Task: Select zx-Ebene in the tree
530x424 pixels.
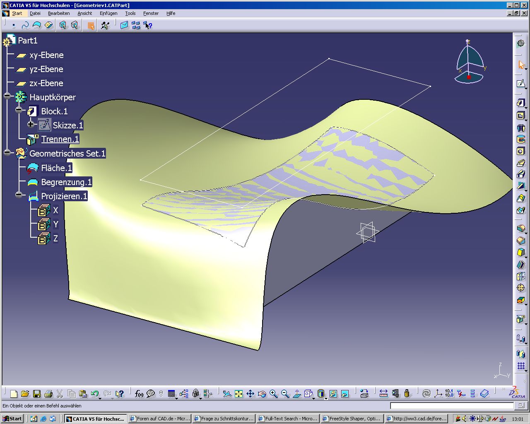Action: [x=46, y=83]
